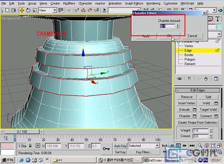
Task: Toggle Percent Snap icon
Action: tap(90, 10)
